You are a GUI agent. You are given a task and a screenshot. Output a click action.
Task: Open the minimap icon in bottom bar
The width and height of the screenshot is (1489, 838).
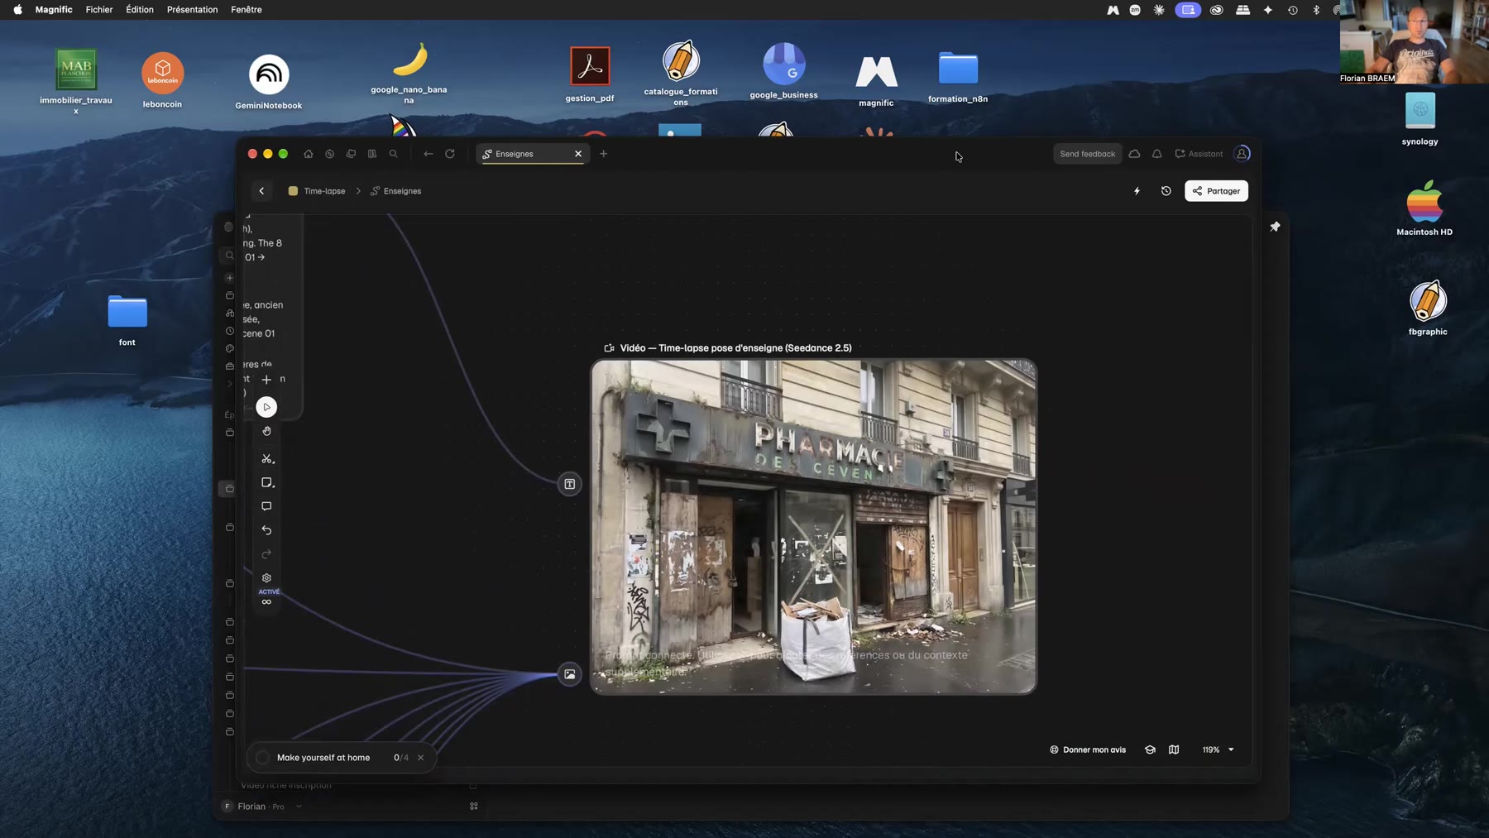1174,749
